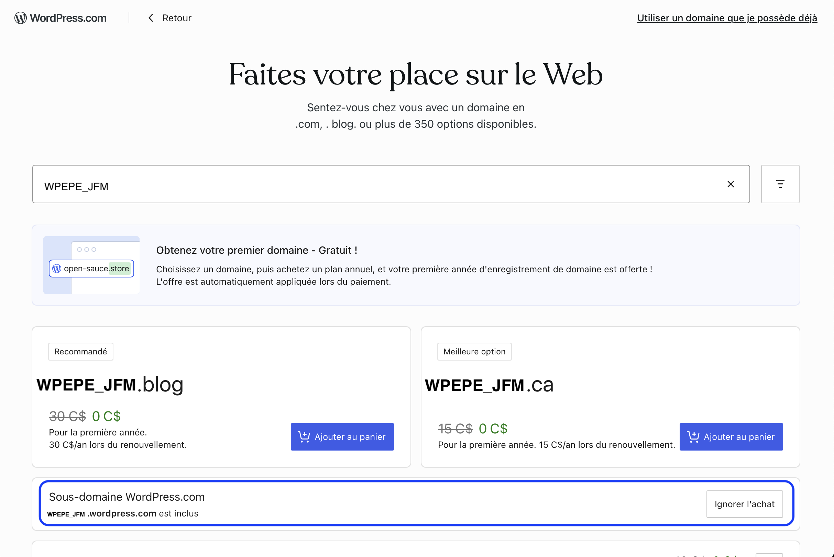Clear the domain search with the X
The width and height of the screenshot is (834, 557).
tap(731, 184)
